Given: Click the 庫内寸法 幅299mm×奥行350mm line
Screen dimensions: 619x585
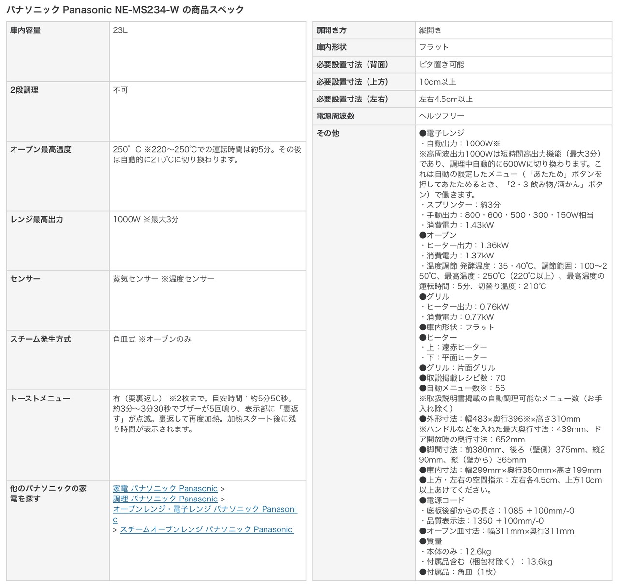Looking at the screenshot, I should 510,470.
